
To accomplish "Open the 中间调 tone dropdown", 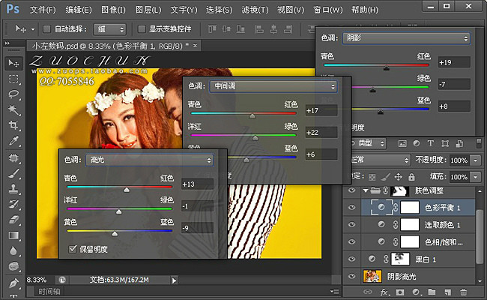I will pyautogui.click(x=273, y=86).
